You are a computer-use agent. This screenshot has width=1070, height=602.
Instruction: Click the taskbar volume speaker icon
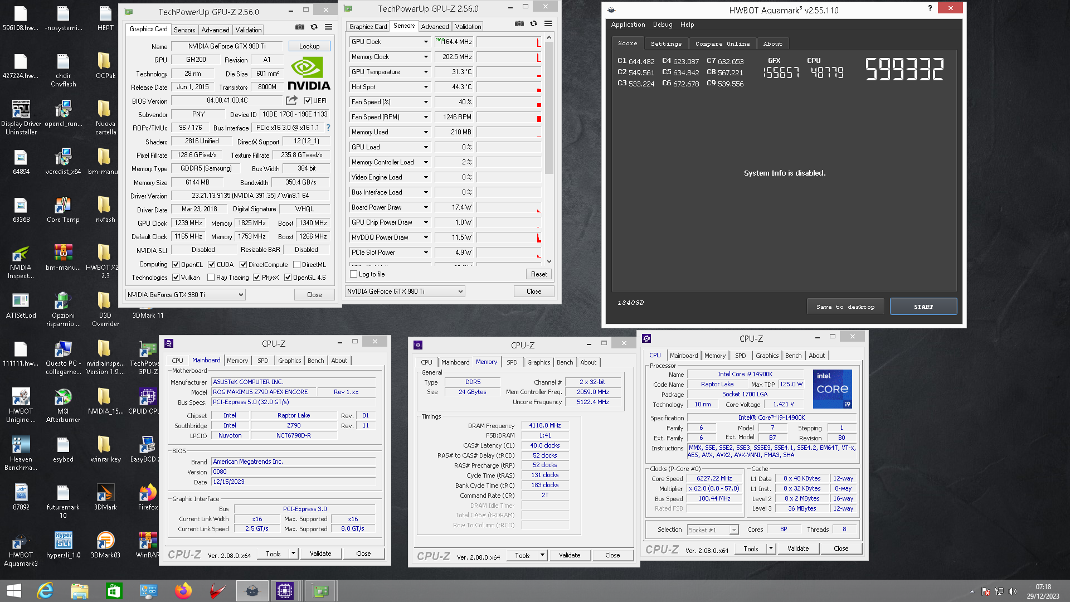click(1012, 591)
